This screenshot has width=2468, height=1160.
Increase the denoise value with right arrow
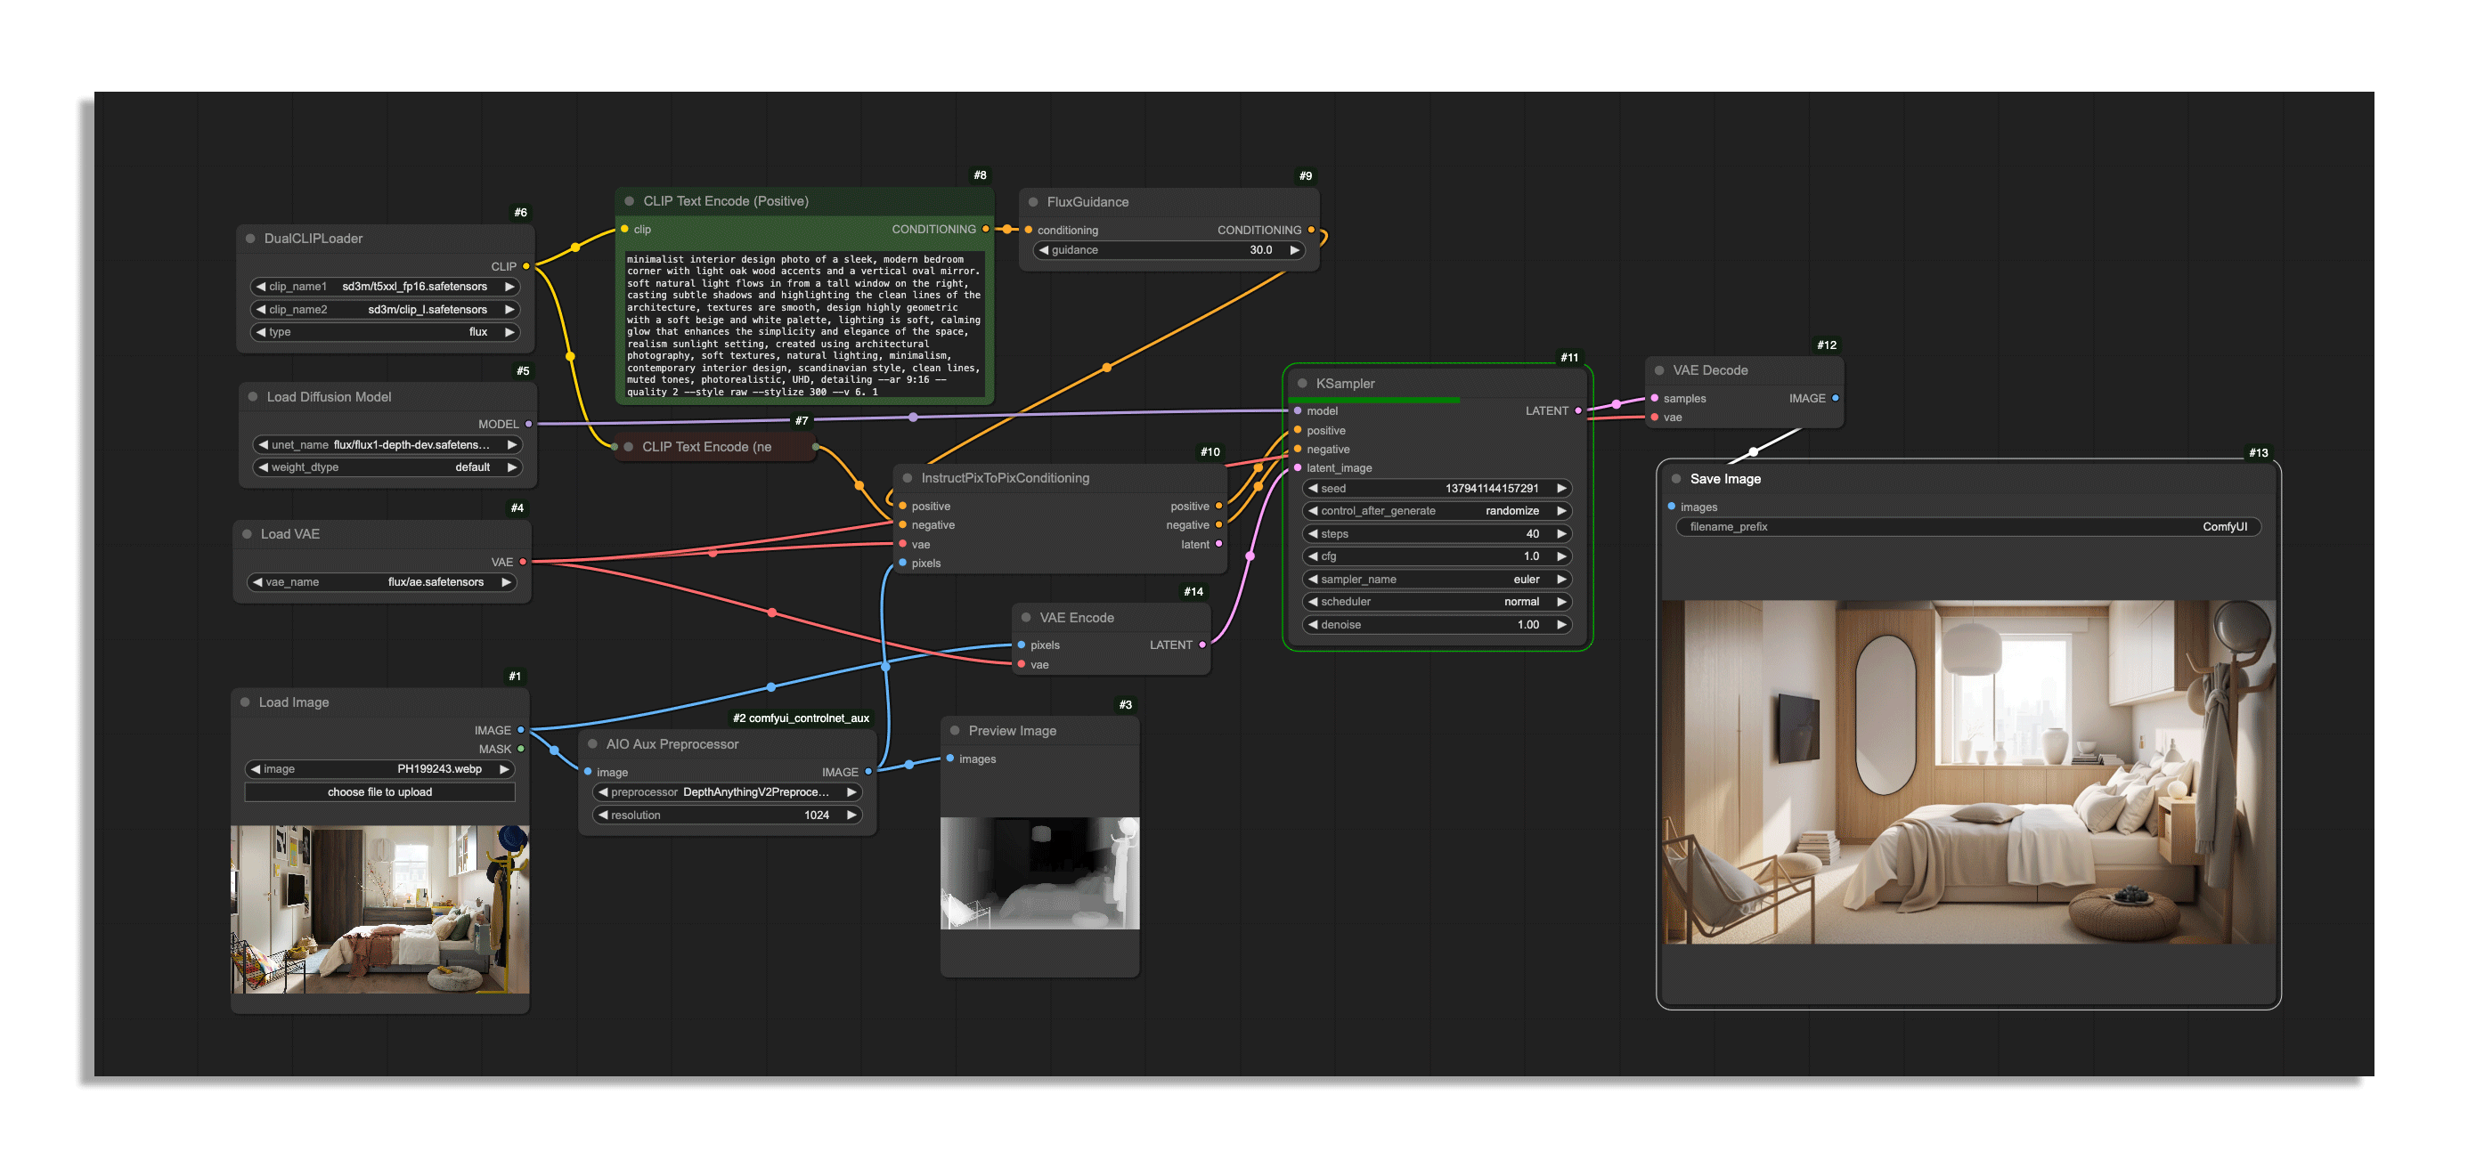coord(1560,626)
